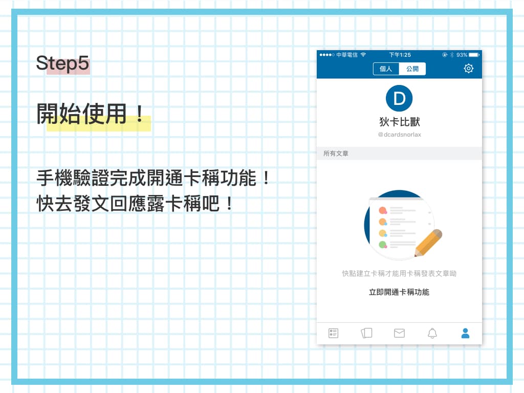Select the profile person icon in bottom bar
The height and width of the screenshot is (393, 524).
tap(465, 333)
